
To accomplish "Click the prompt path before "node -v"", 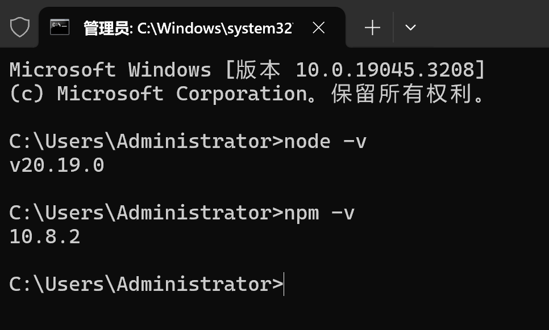I will (x=147, y=142).
